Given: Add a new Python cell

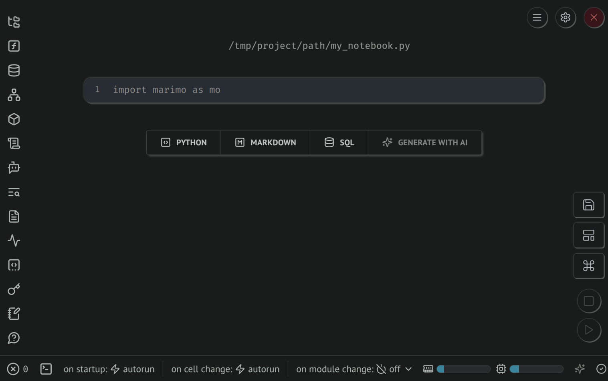Looking at the screenshot, I should [x=184, y=142].
